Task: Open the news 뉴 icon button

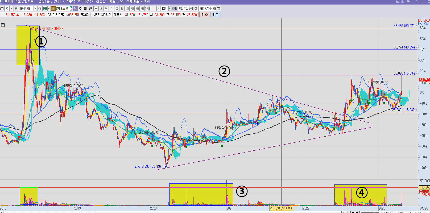Action: [45, 9]
